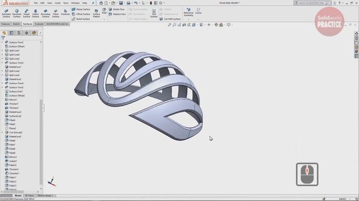This screenshot has width=359, height=201.
Task: Switch to the Features tab
Action: tap(6, 24)
